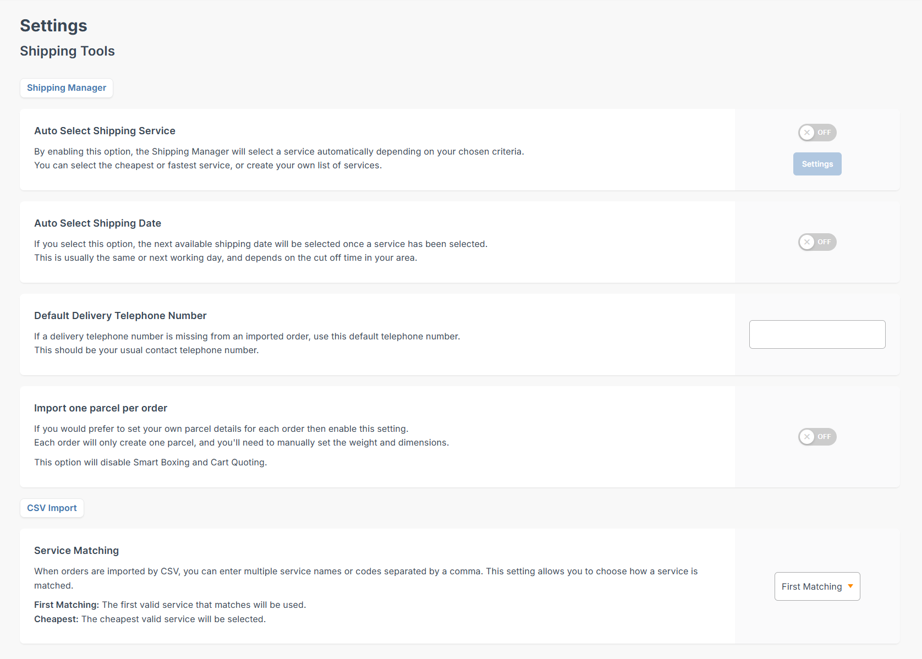Click the Settings page title
The image size is (922, 659).
tap(53, 25)
